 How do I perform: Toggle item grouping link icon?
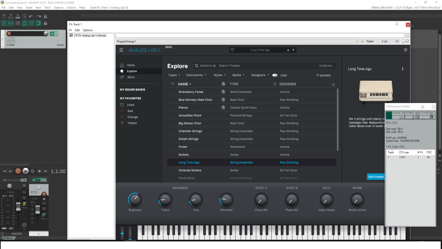click(x=11, y=23)
